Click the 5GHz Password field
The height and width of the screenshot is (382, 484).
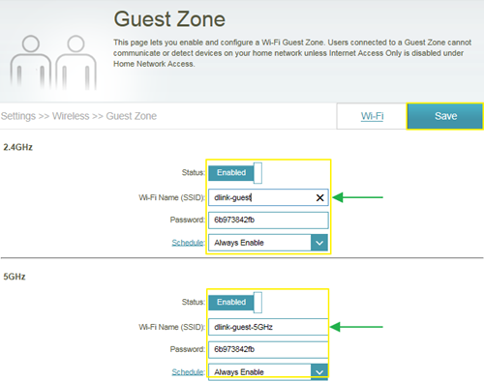pyautogui.click(x=268, y=349)
